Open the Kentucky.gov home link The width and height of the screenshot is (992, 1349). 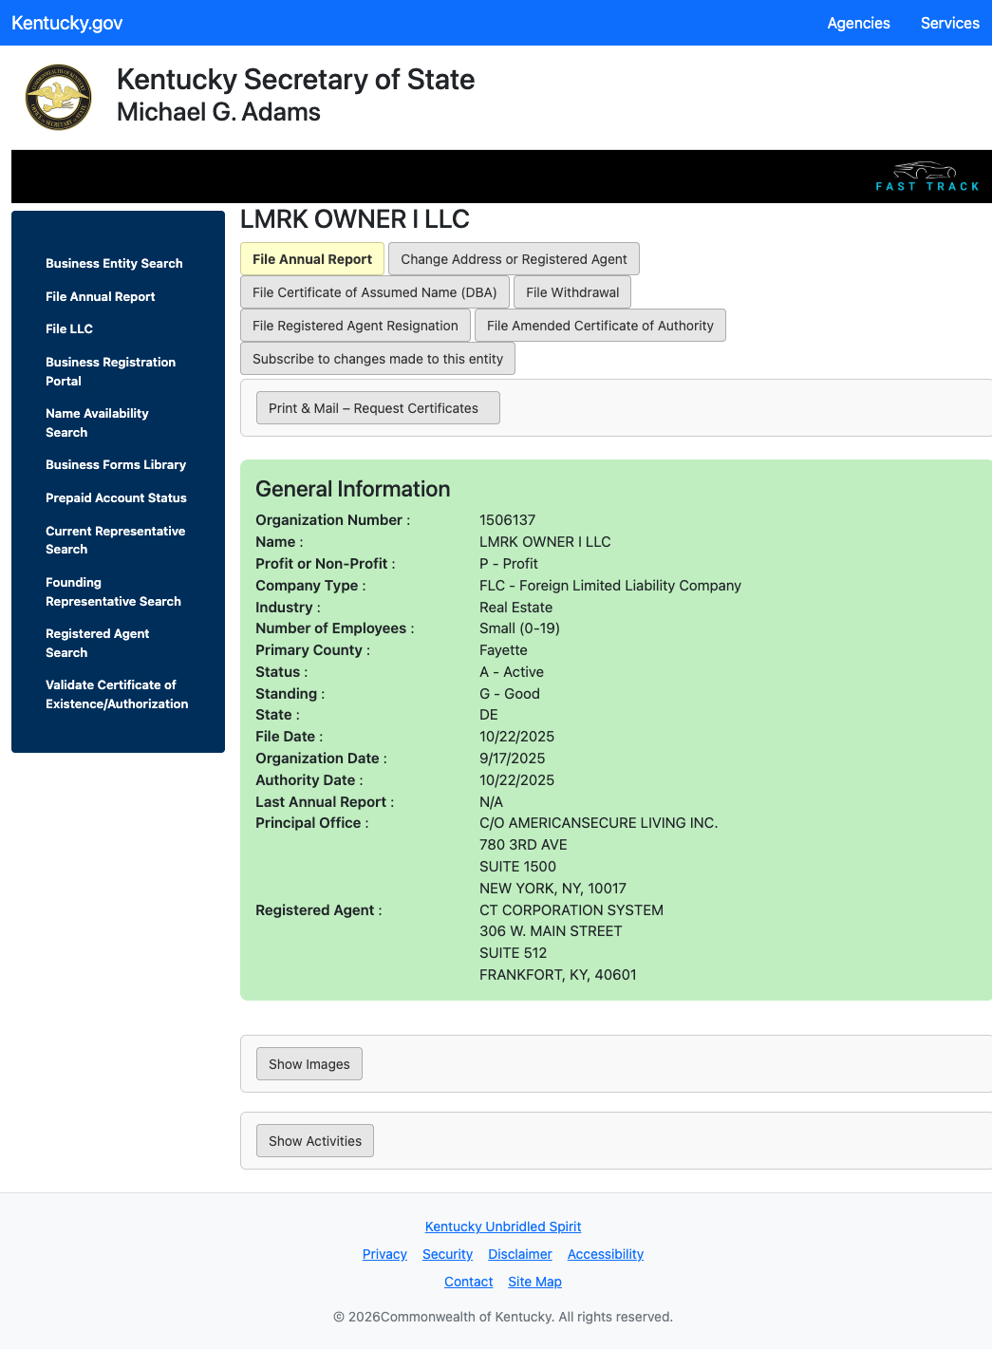tap(66, 23)
